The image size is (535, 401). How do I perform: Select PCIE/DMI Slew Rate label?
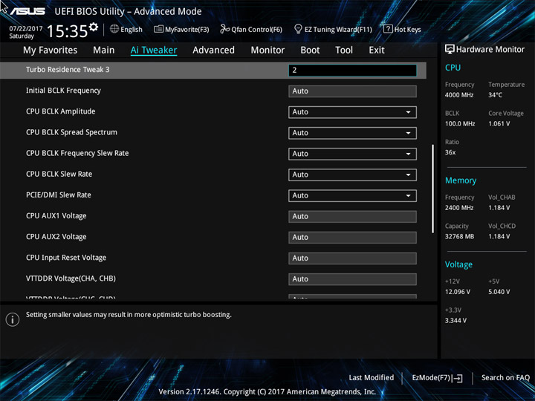(59, 195)
